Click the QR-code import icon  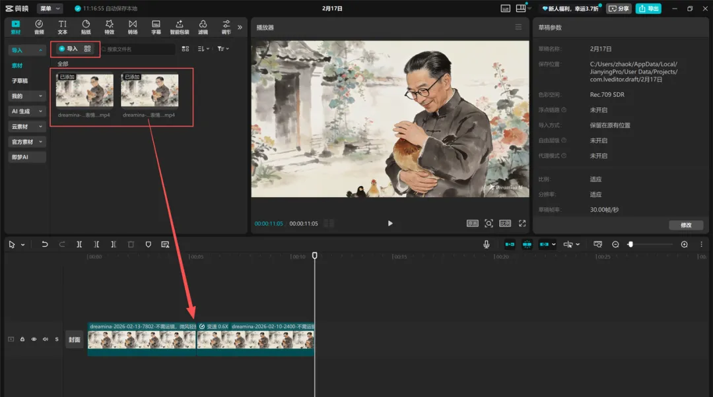point(87,49)
